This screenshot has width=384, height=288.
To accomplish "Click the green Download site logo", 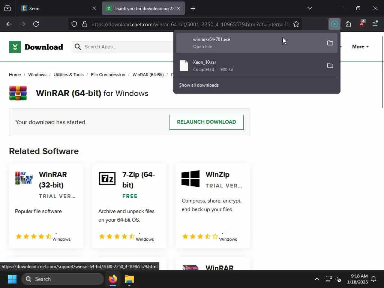I will coord(15,47).
